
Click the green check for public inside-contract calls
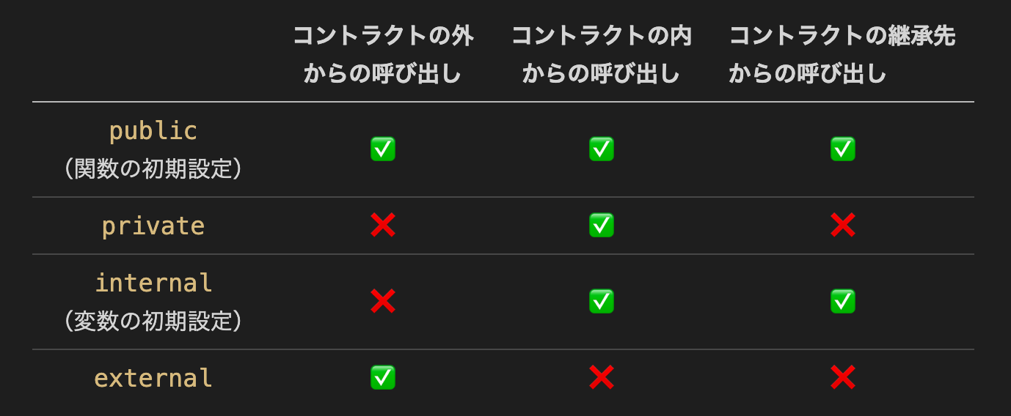click(602, 149)
